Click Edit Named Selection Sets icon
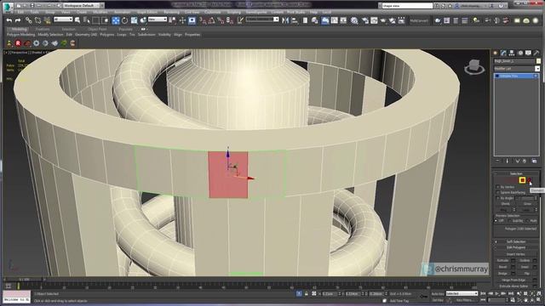The image size is (545, 306). 240,20
